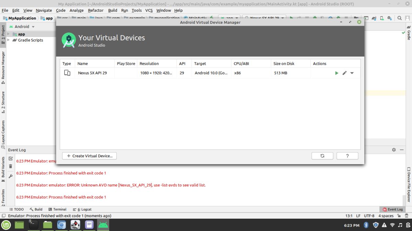Open the Linux Mint start menu

click(6, 225)
